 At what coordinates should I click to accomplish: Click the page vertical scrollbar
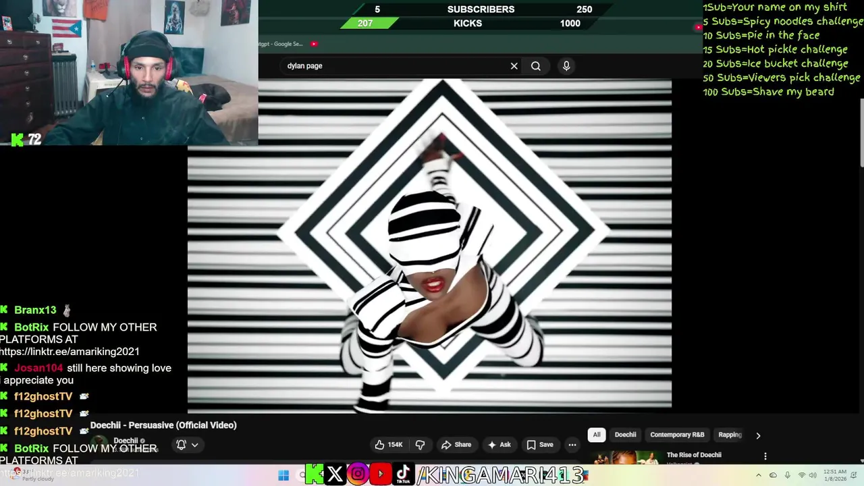(861, 132)
